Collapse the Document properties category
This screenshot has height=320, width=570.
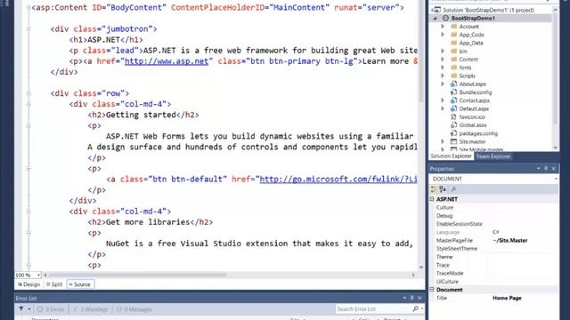point(432,290)
